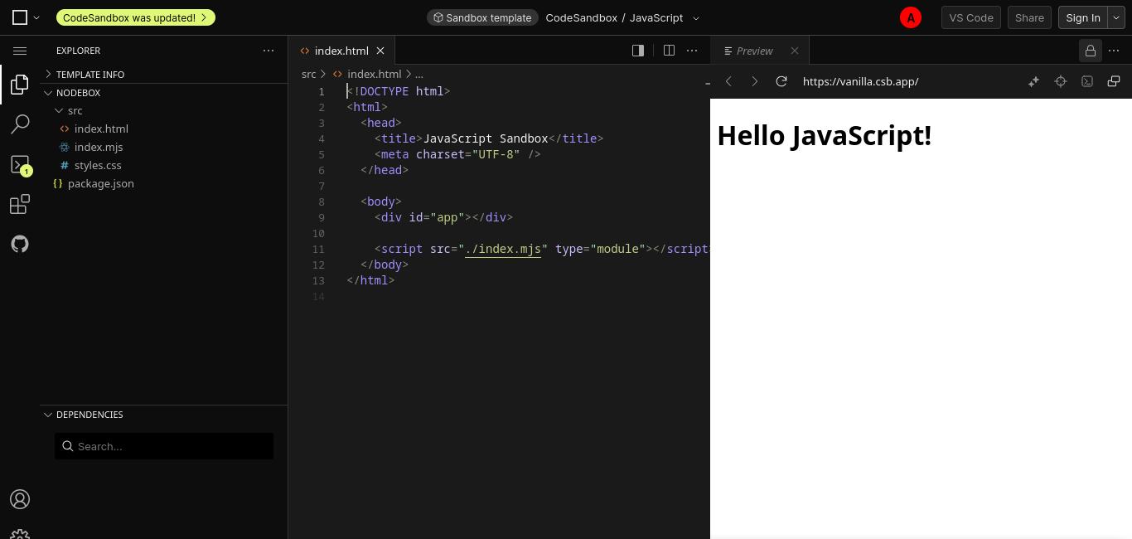Open the Search panel in the activity bar
Screen dimensions: 1132x539
tap(20, 124)
